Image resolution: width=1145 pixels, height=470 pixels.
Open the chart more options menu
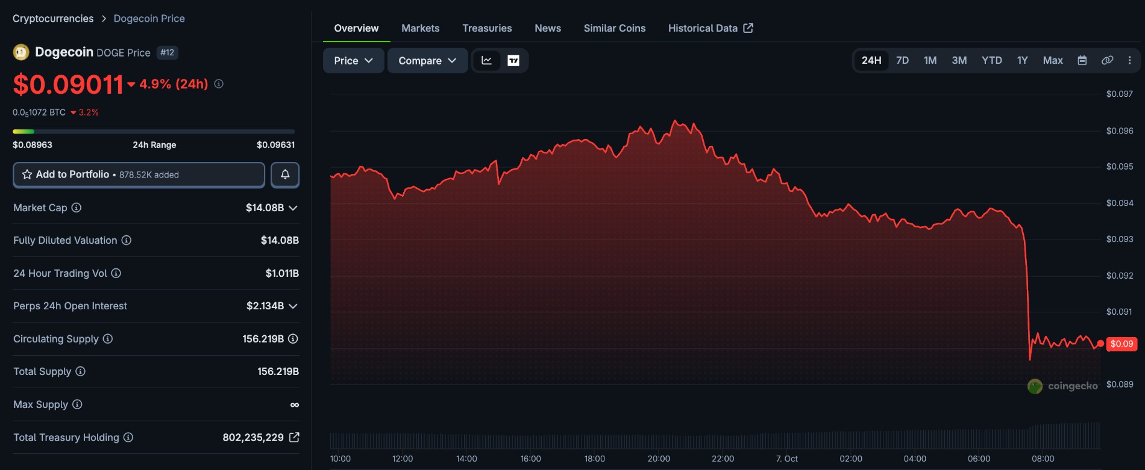coord(1129,60)
